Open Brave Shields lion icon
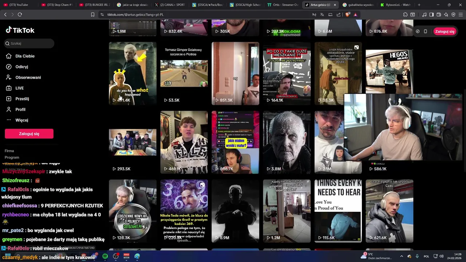The image size is (466, 262). [347, 15]
